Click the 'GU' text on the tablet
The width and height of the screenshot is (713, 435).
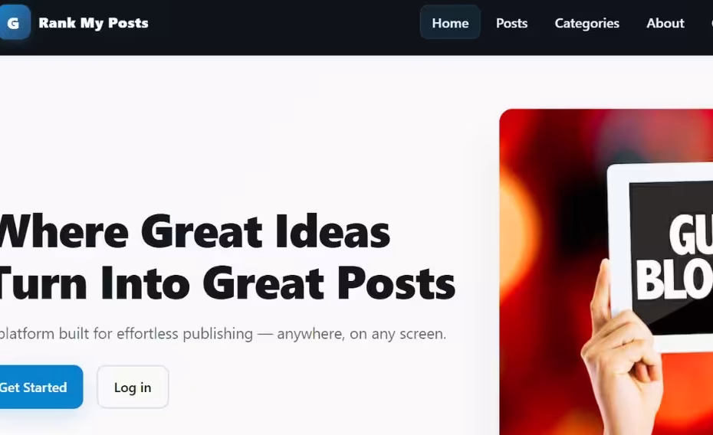point(692,235)
